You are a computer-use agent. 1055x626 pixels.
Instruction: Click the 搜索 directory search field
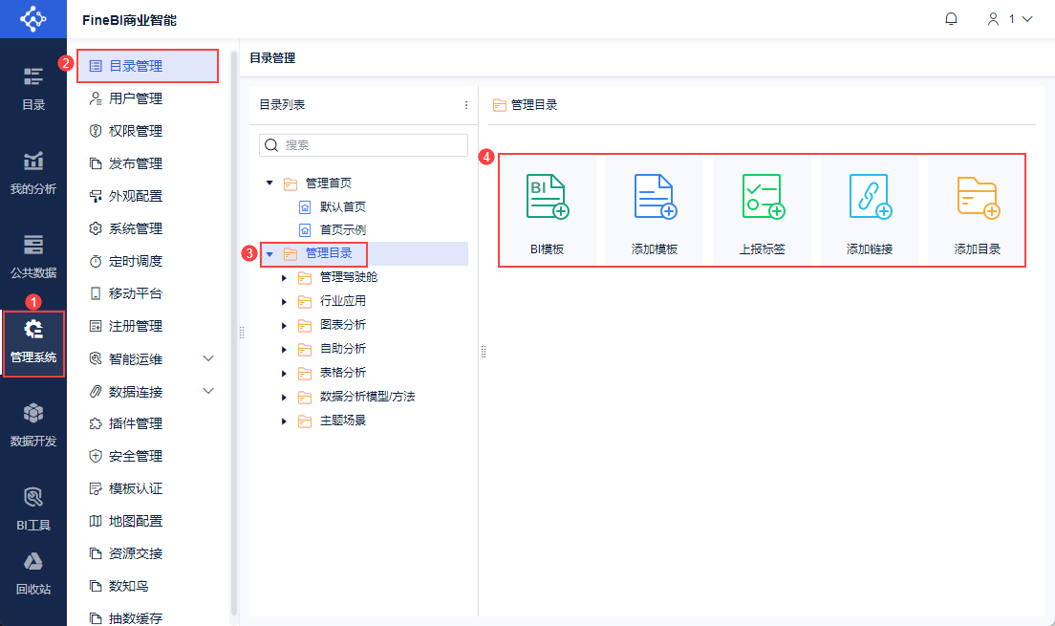point(363,145)
